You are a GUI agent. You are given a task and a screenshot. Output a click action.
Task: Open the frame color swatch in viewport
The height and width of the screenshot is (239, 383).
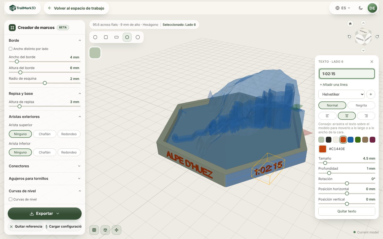click(x=95, y=53)
